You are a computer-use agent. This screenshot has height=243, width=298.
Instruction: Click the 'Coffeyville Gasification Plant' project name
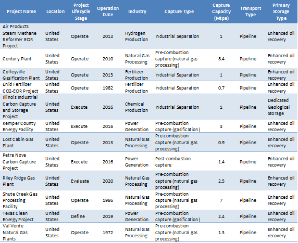(x=21, y=75)
